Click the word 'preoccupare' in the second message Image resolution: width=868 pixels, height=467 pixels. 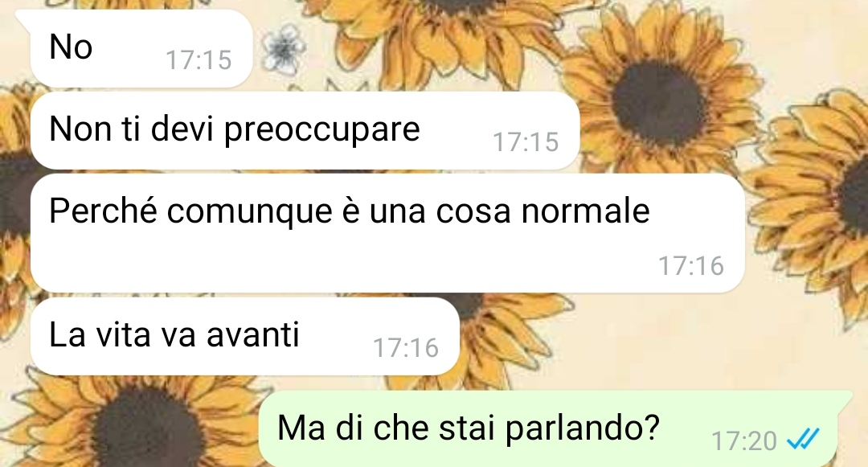click(321, 130)
